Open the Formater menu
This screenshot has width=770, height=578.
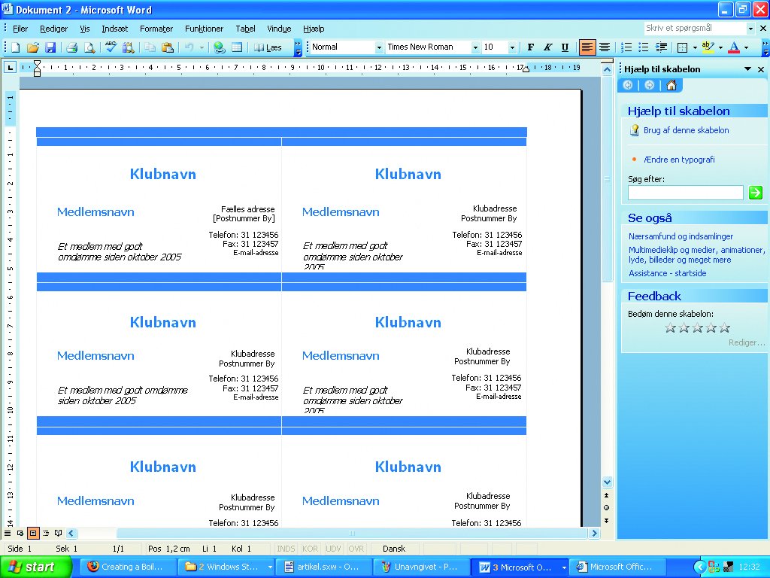tap(156, 29)
